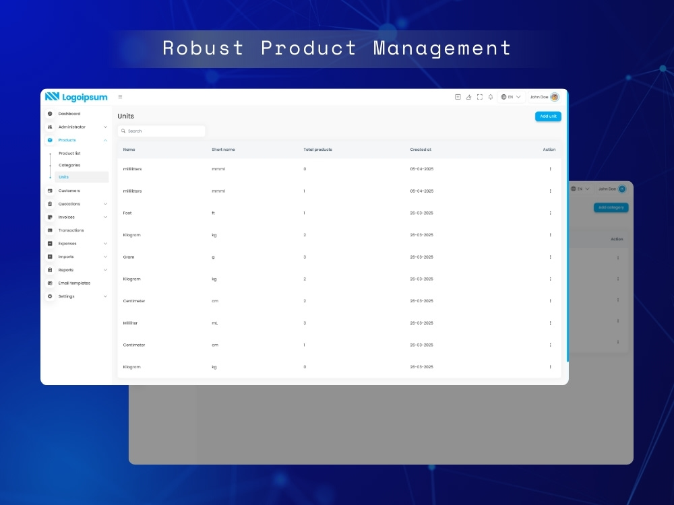Open EN language dropdown in Units window
This screenshot has width=674, height=505.
(x=511, y=97)
